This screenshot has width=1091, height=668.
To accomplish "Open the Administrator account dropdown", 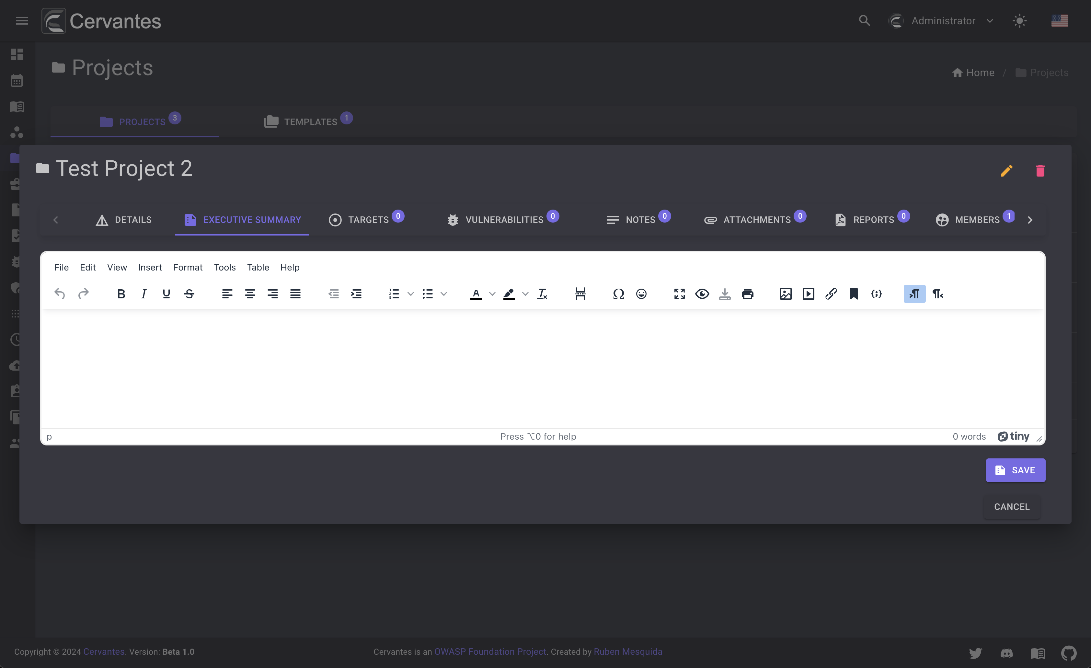I will [x=941, y=21].
